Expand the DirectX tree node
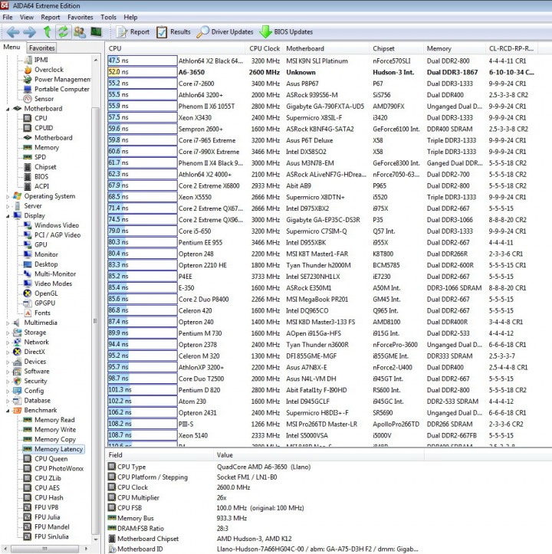Image resolution: width=552 pixels, height=554 pixels. click(x=8, y=352)
